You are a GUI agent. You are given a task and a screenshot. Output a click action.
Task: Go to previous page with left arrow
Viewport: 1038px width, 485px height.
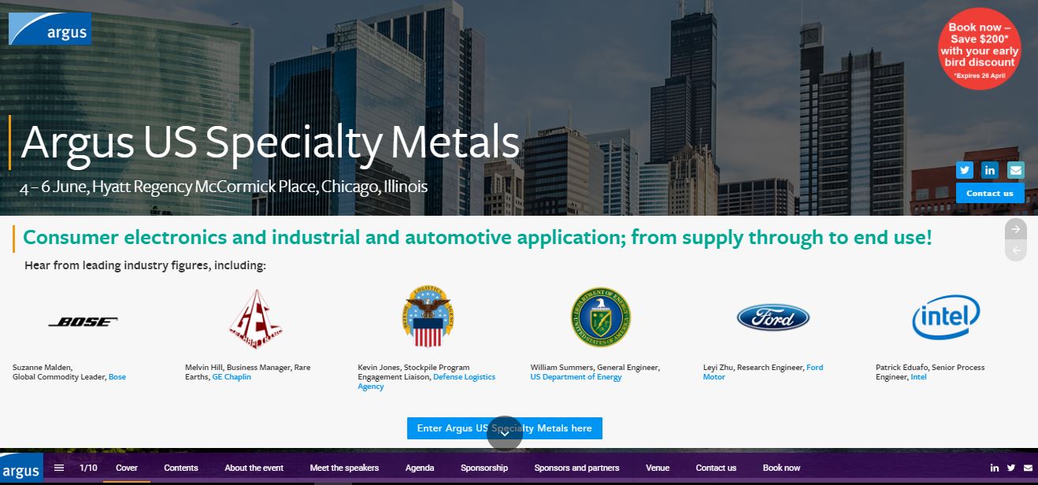pos(1016,250)
